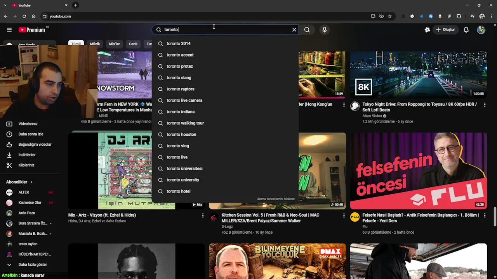Open testo taylan channel subscription

point(28,244)
